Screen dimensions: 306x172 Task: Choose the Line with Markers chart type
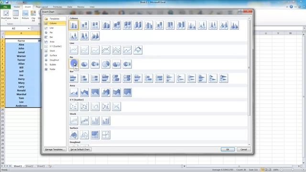coord(106,50)
